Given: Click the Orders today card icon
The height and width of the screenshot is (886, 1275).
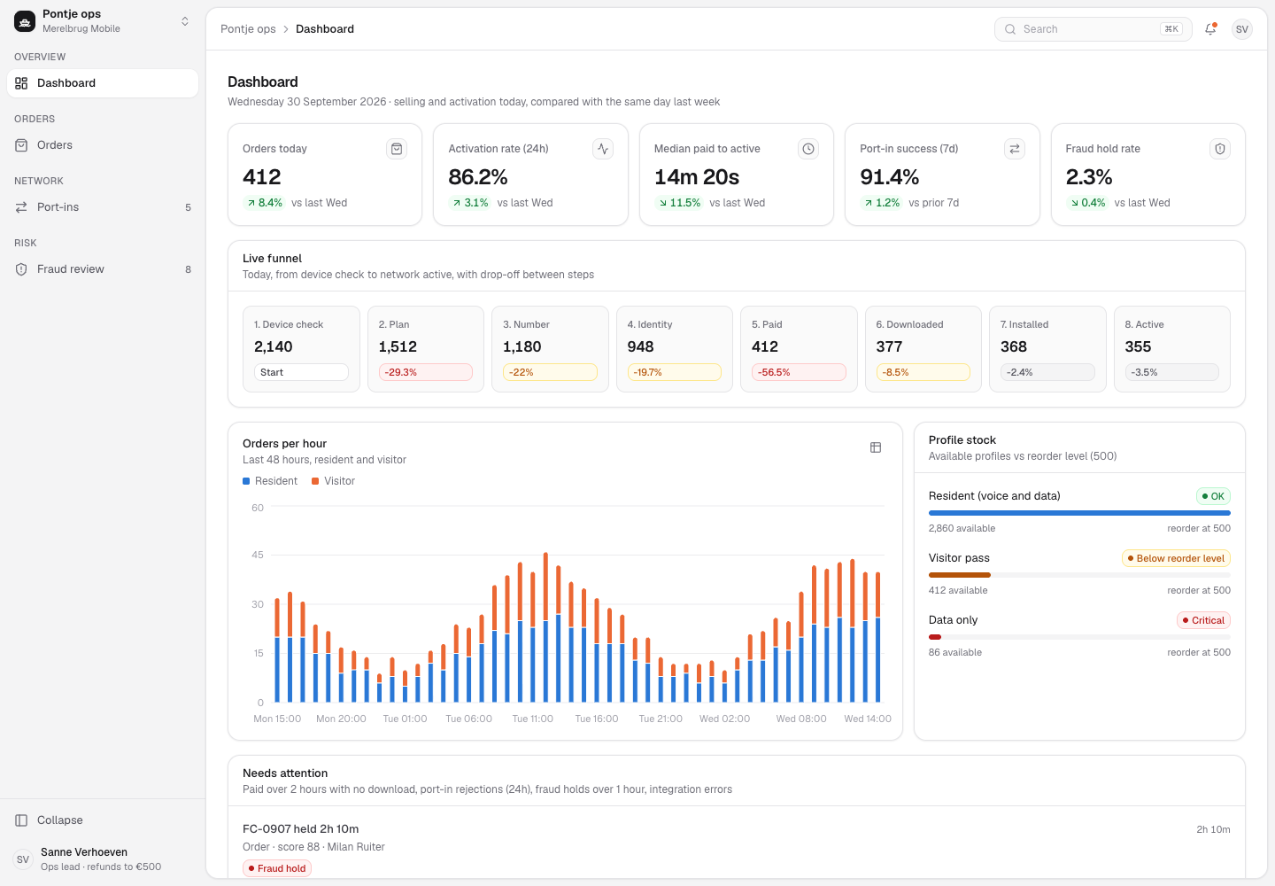Looking at the screenshot, I should point(397,149).
